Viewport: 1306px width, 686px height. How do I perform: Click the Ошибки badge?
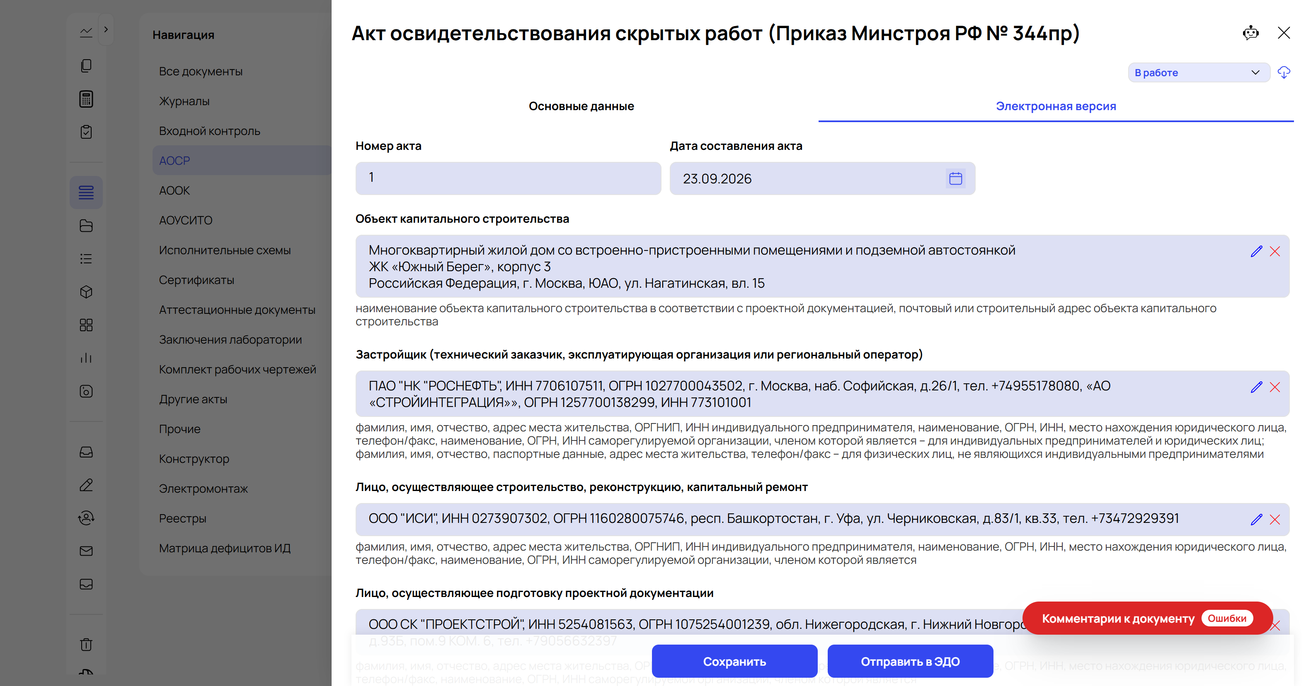pos(1227,619)
